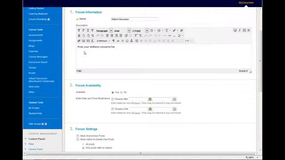Click the bullet list icon

point(151,31)
